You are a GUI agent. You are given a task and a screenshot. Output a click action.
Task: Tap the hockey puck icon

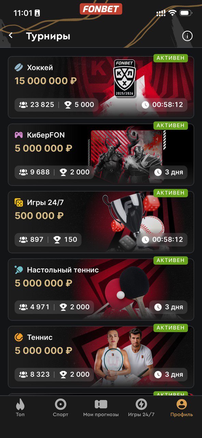pyautogui.click(x=19, y=68)
